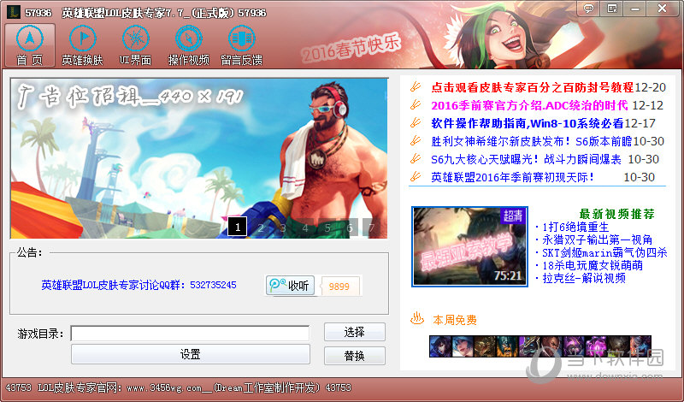Open the 操作视频 tab
The width and height of the screenshot is (684, 402).
pos(189,45)
